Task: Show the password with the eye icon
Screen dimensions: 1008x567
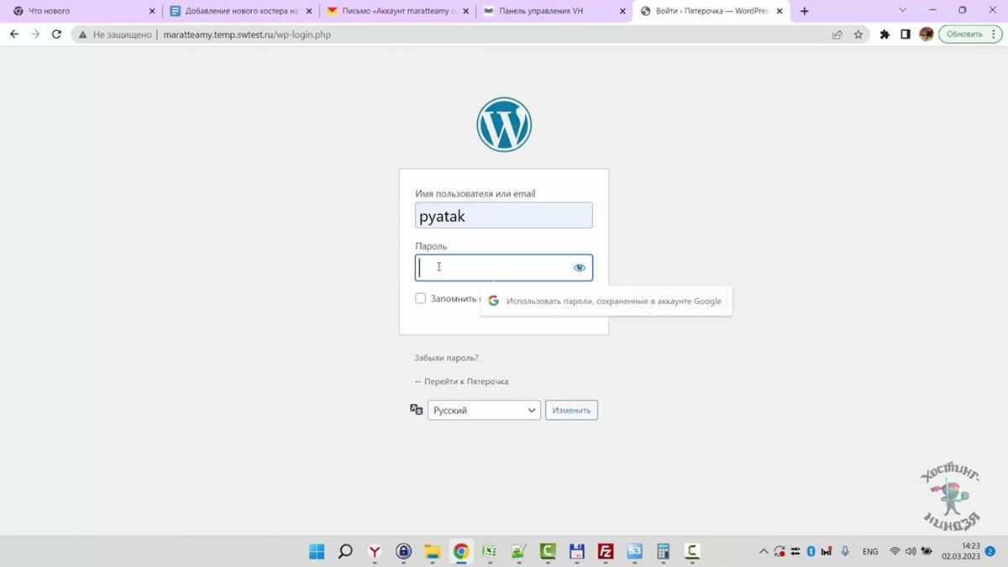Action: [580, 268]
